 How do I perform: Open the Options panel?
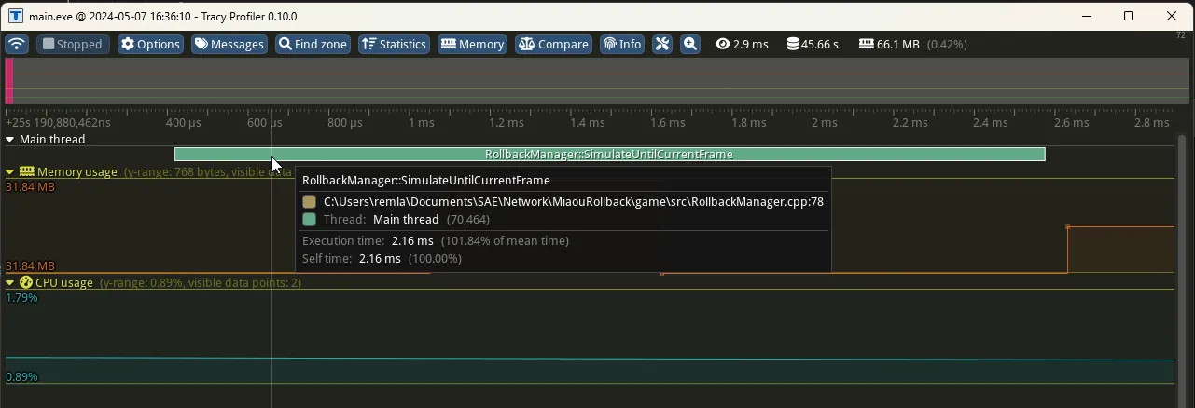tap(150, 45)
